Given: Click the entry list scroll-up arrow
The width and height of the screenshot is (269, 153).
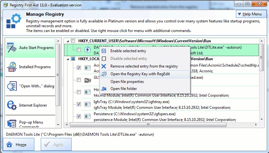Looking at the screenshot, I should [261, 41].
